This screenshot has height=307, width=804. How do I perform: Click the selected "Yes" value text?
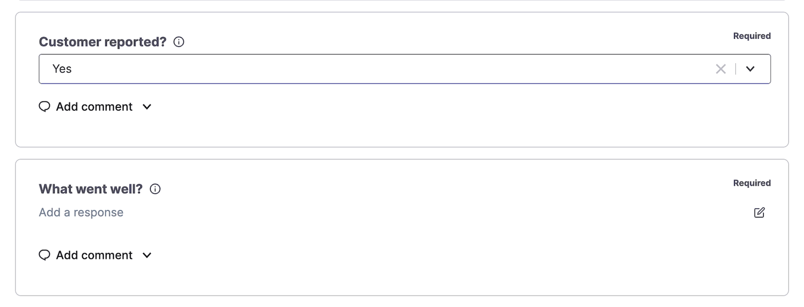(x=62, y=69)
